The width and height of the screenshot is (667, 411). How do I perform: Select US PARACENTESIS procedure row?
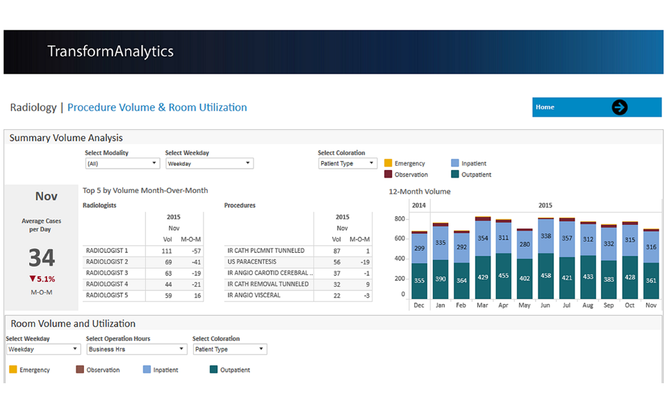pyautogui.click(x=298, y=262)
